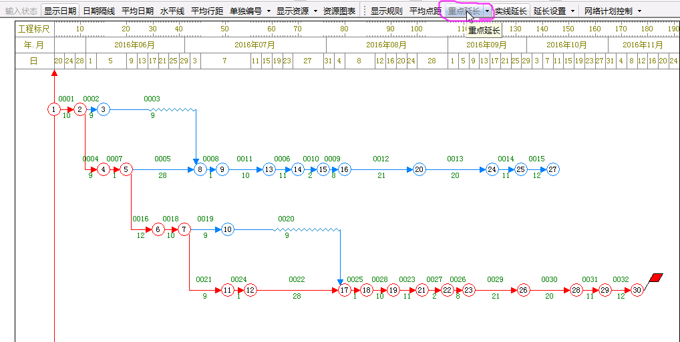Select node 13 in the blue chain
The image size is (680, 342).
[x=269, y=169]
